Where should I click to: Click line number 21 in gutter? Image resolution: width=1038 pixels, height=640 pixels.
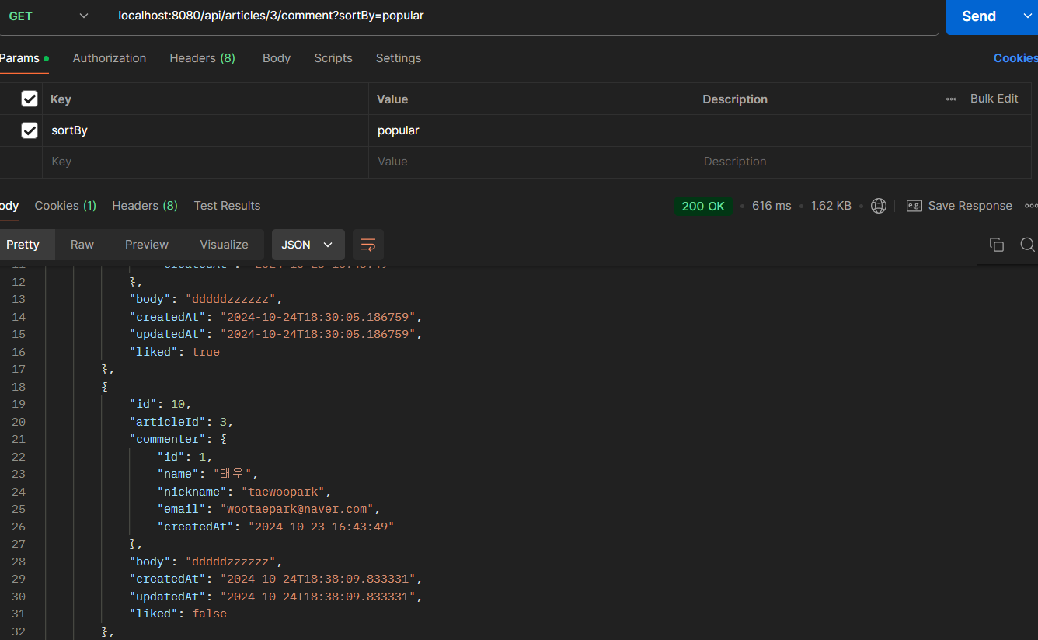coord(19,439)
